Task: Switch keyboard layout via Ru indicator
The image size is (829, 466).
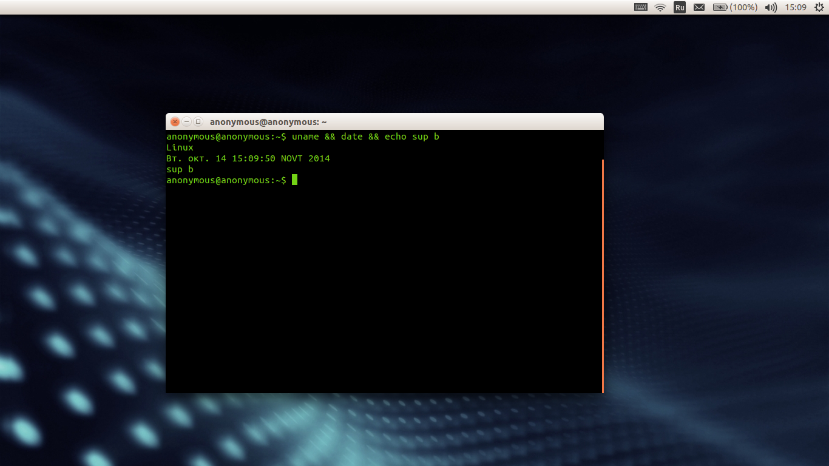Action: (x=680, y=7)
